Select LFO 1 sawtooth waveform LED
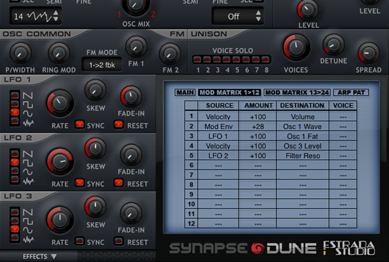389x262 pixels. pos(15,95)
